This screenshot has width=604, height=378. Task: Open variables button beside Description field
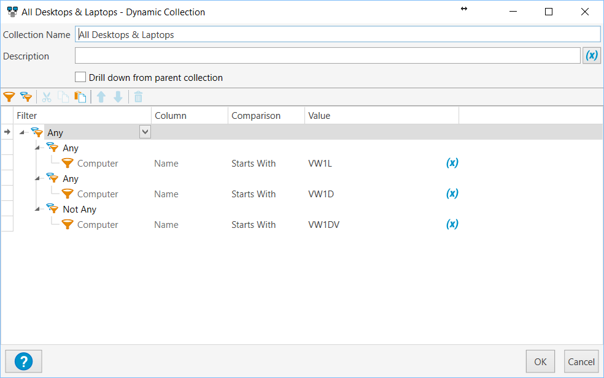tap(591, 56)
